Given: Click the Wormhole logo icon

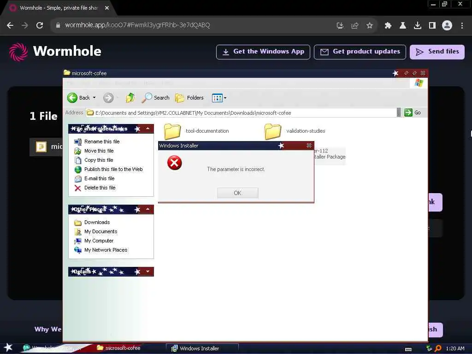Looking at the screenshot, I should pyautogui.click(x=18, y=52).
